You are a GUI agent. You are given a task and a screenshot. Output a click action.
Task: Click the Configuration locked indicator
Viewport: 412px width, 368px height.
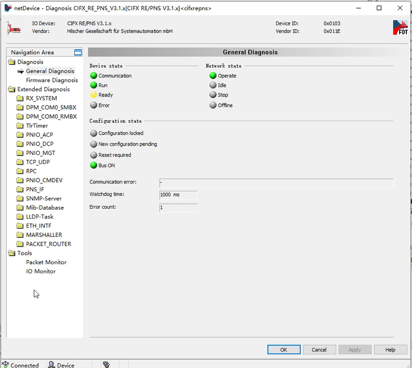94,133
